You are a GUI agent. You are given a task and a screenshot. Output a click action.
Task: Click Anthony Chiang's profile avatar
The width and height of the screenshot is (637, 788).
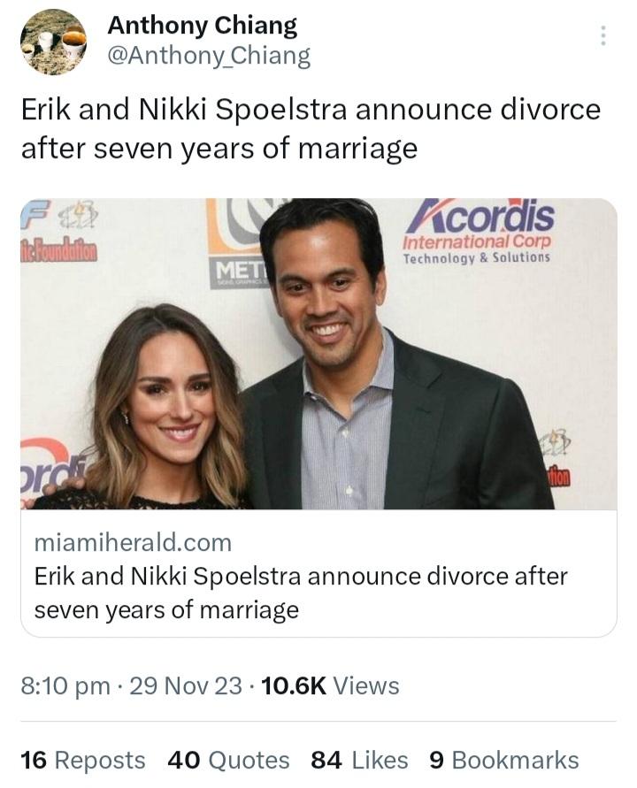pos(53,42)
